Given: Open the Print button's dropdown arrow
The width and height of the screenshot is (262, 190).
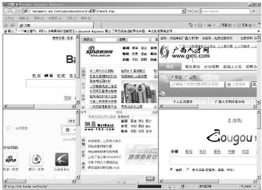Looking at the screenshot, I should [x=214, y=25].
